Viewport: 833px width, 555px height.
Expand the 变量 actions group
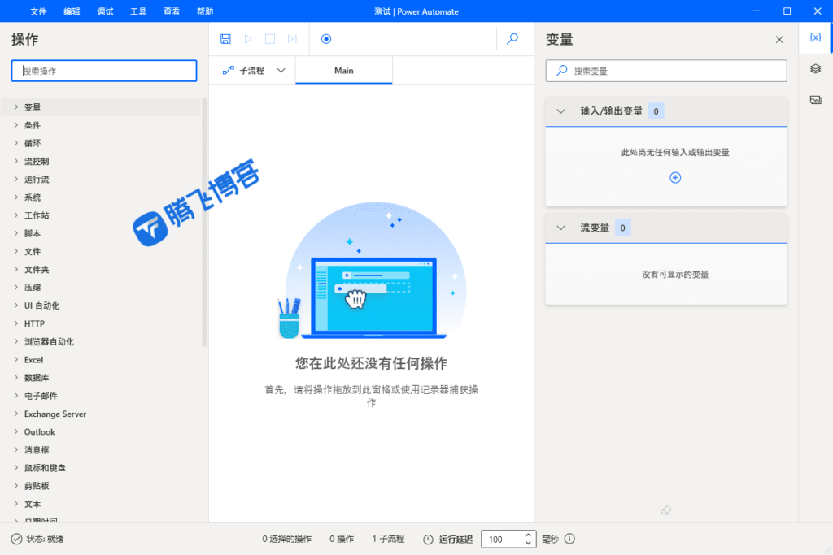coord(33,106)
